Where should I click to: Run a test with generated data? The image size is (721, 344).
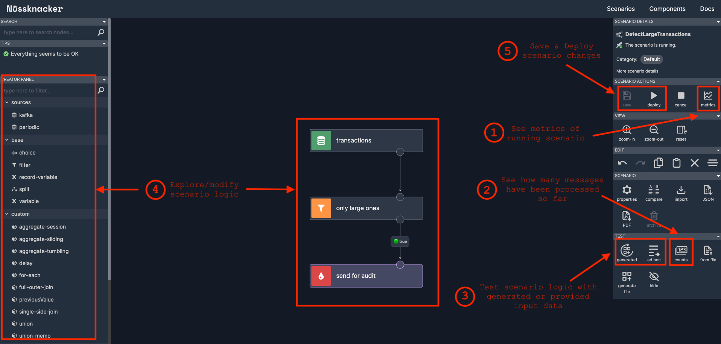(627, 251)
